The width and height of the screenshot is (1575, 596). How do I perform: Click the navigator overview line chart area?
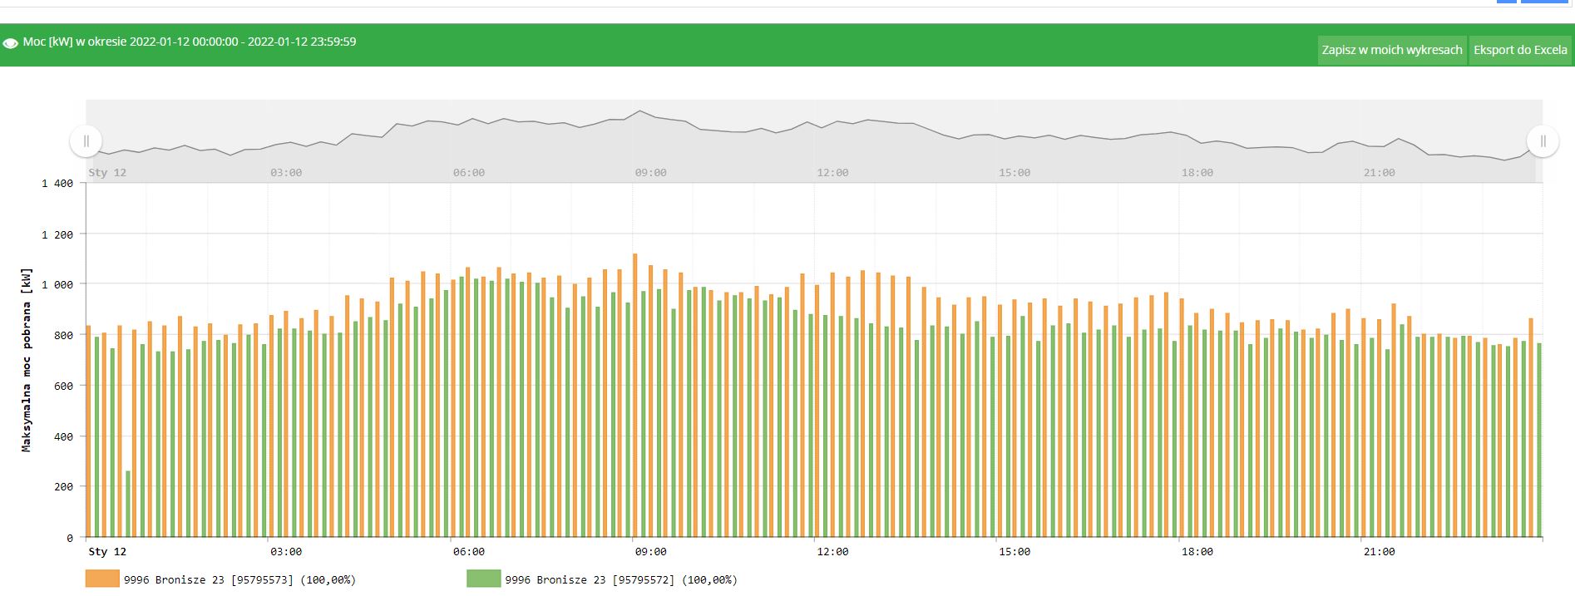(x=814, y=140)
